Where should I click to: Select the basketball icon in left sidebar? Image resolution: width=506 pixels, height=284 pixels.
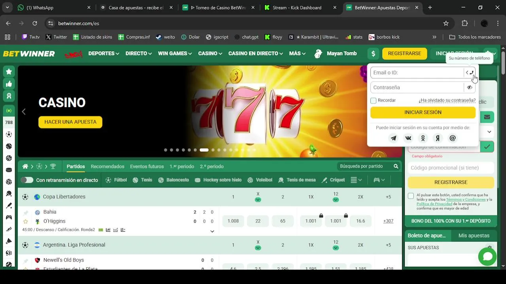(9, 158)
